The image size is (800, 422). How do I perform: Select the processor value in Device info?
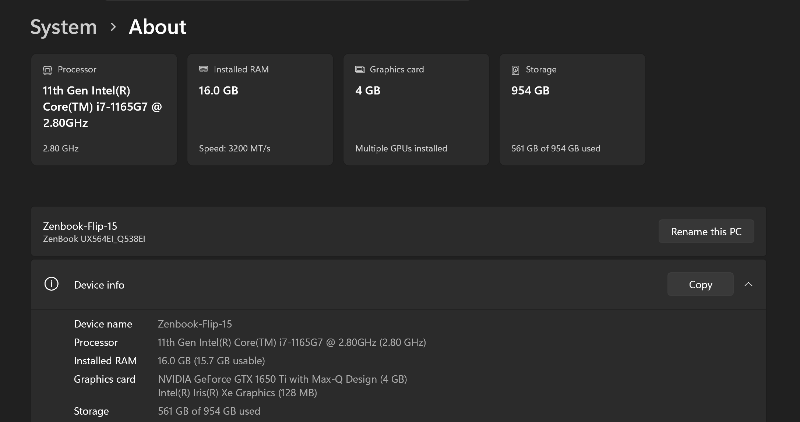292,342
